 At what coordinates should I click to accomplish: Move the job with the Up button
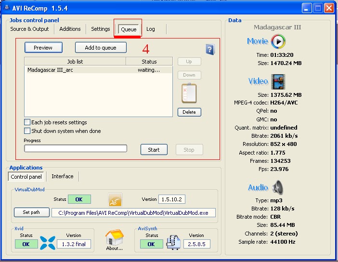pos(189,62)
